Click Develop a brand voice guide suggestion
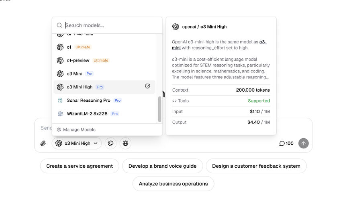Viewport: 341px width, 201px height. click(x=162, y=166)
